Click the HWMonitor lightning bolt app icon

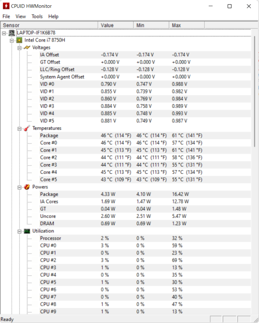pyautogui.click(x=6, y=6)
